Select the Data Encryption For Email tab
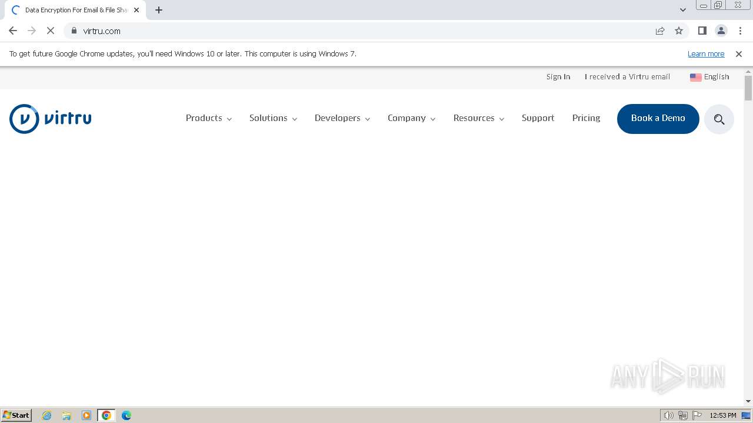The height and width of the screenshot is (423, 753). tap(75, 10)
